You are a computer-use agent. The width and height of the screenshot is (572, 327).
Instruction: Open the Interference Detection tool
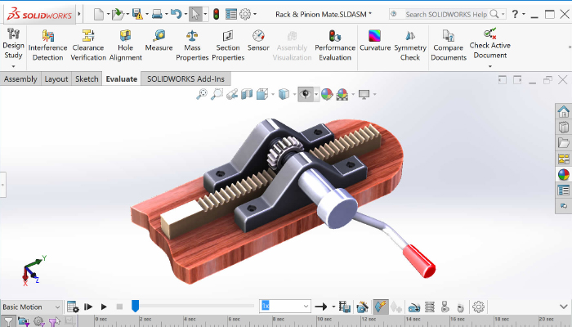point(48,43)
